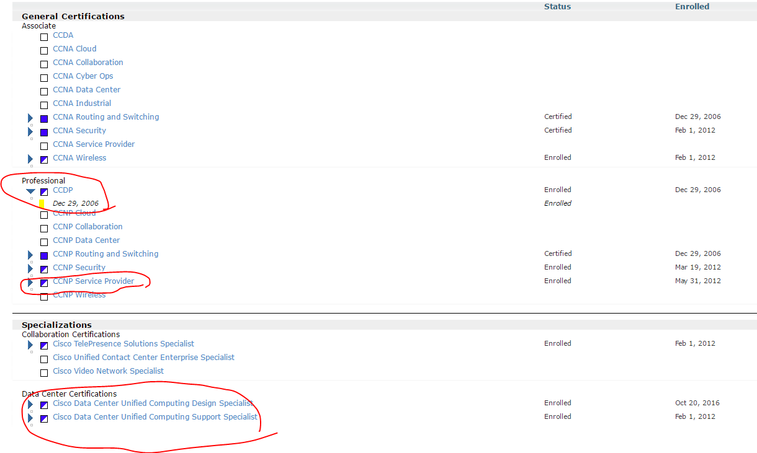Tick the CCDA checkbox
This screenshot has height=453, width=757.
pyautogui.click(x=44, y=37)
